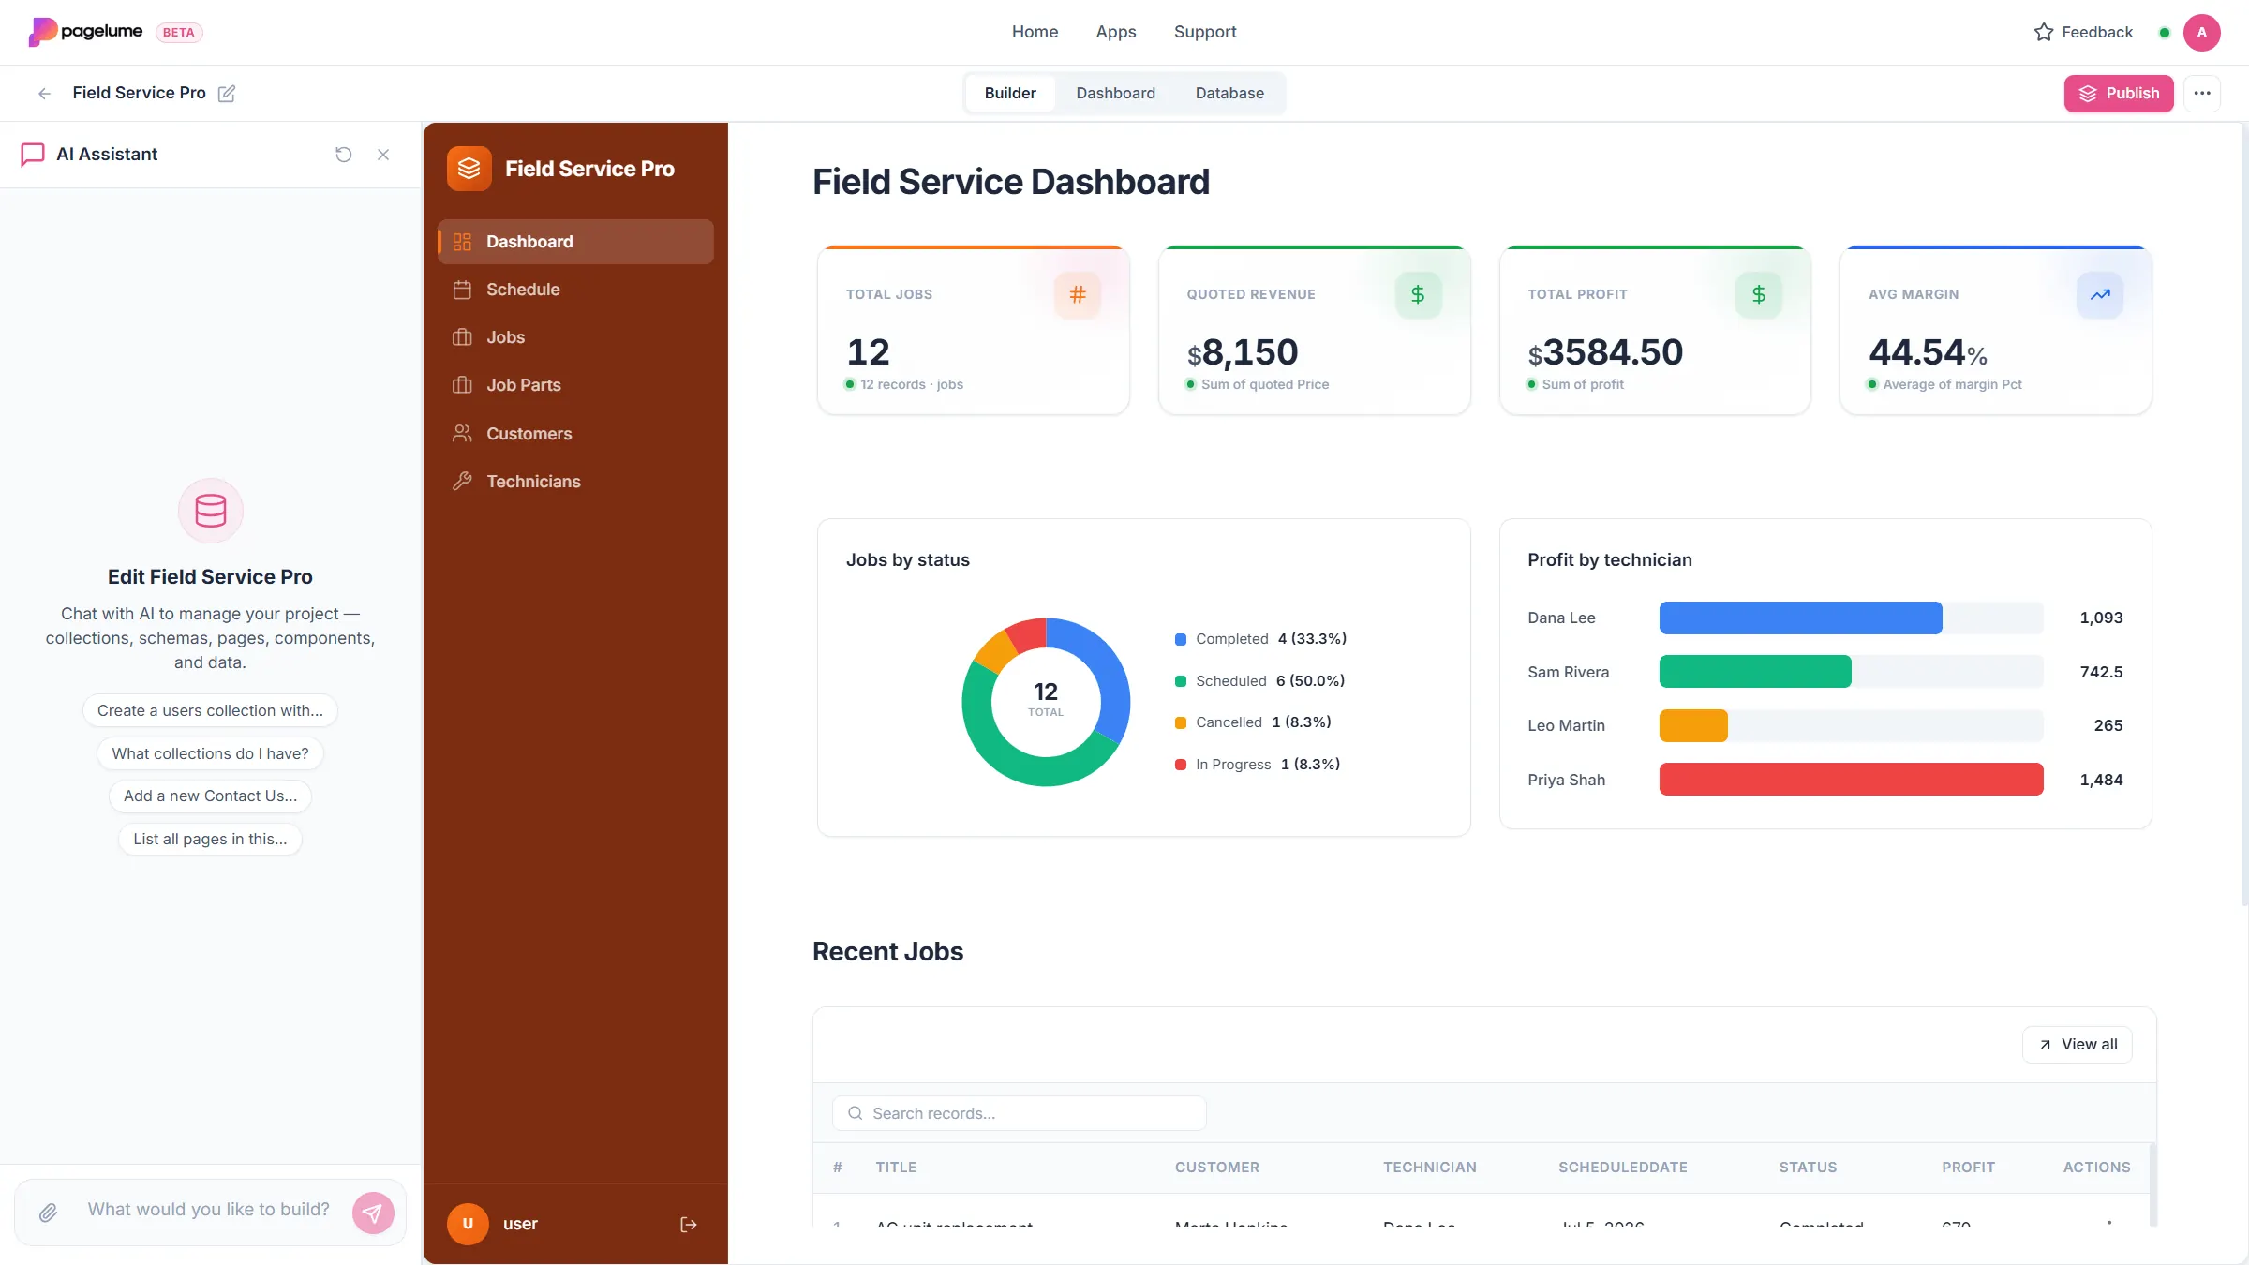The height and width of the screenshot is (1265, 2249).
Task: Open Job Parts in the sidebar
Action: (575, 385)
